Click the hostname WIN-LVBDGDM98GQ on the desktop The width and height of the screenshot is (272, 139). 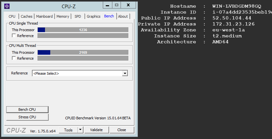[237, 6]
